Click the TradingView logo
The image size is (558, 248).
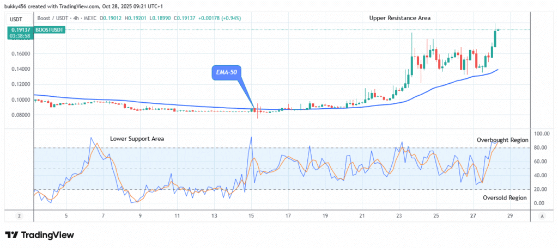pyautogui.click(x=39, y=235)
